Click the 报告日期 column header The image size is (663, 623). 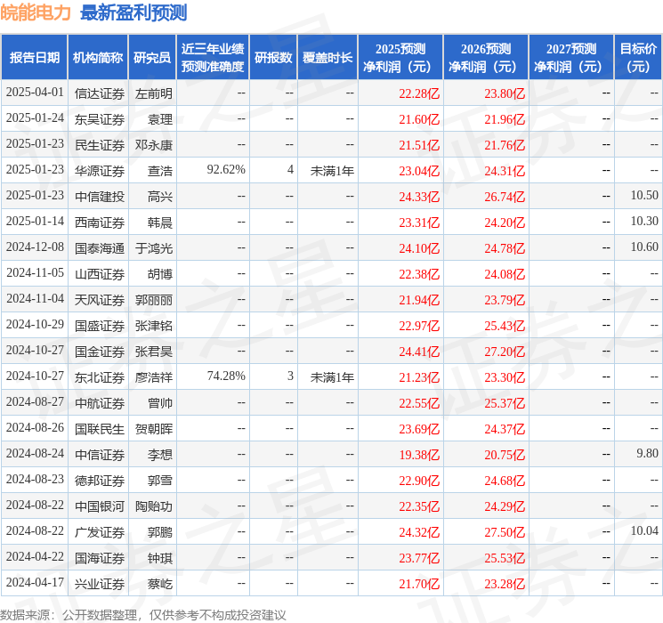[x=34, y=58]
